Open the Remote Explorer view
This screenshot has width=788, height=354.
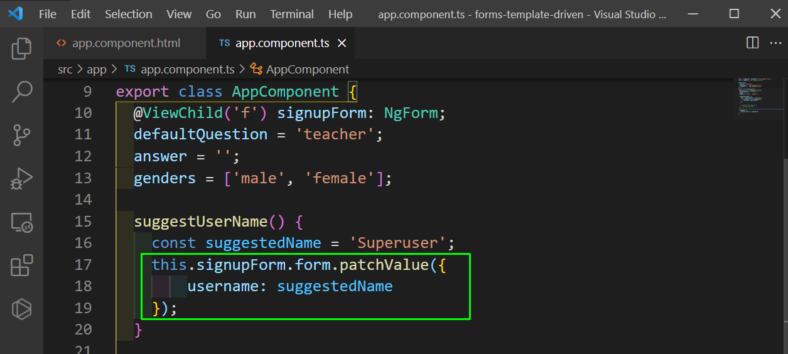point(21,222)
